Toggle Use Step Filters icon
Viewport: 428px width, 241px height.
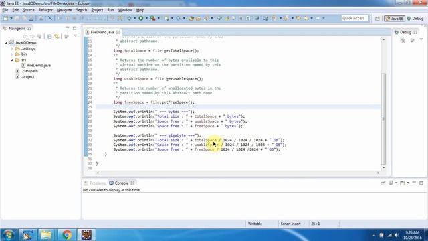(120, 18)
